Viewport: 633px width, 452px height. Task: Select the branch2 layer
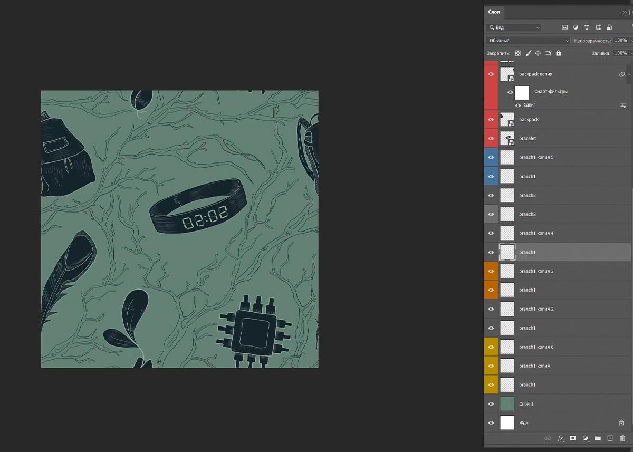527,214
